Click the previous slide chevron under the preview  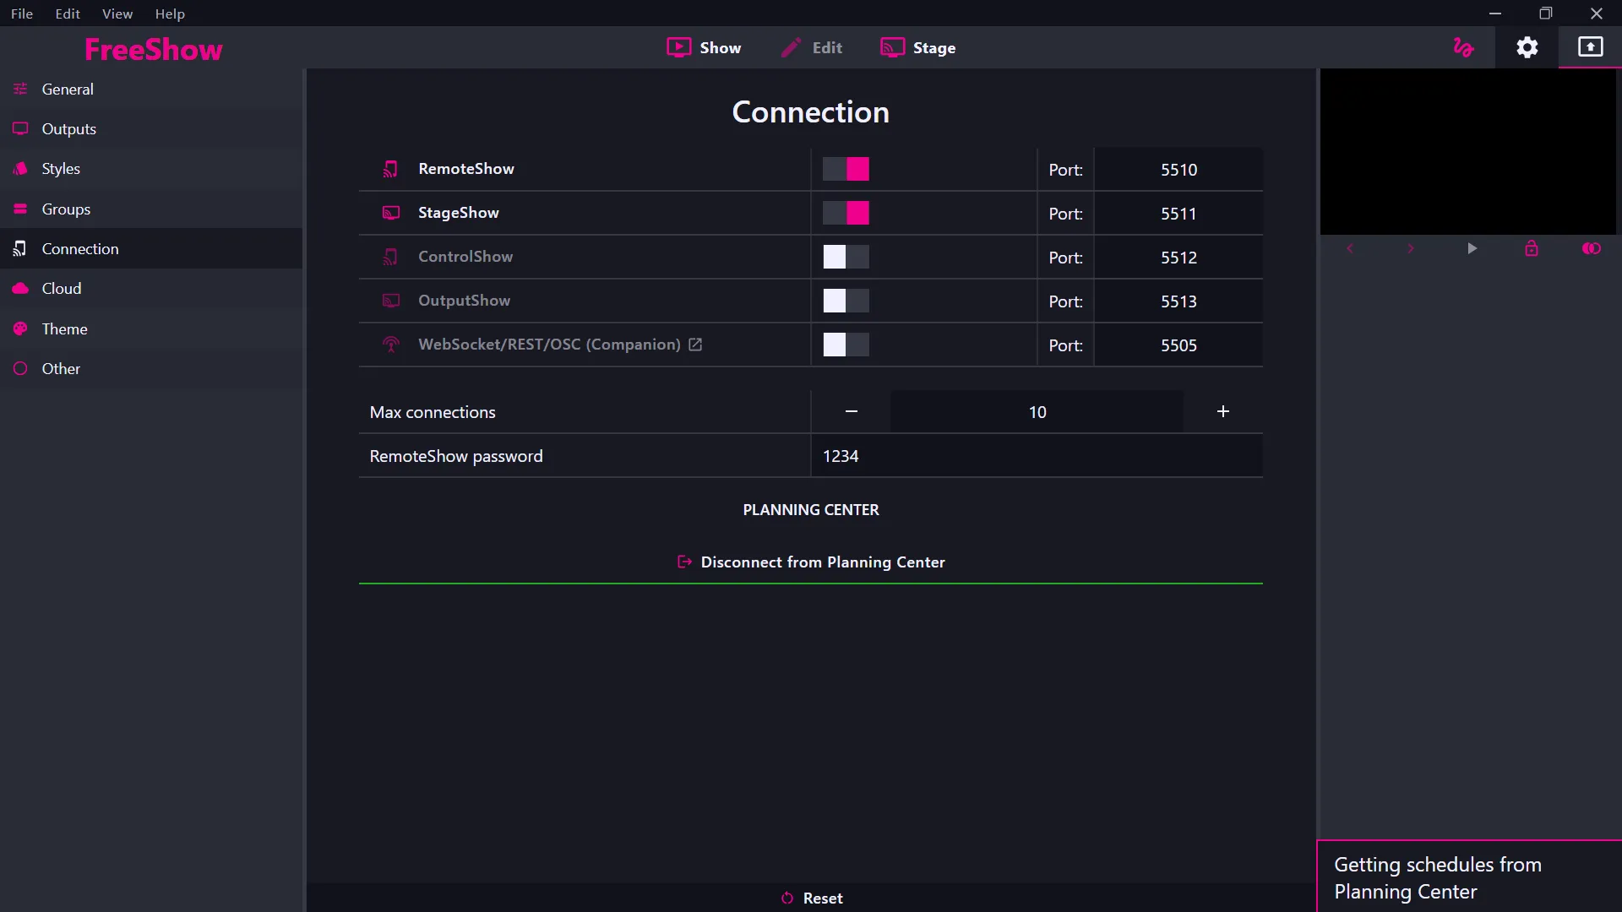coord(1350,248)
